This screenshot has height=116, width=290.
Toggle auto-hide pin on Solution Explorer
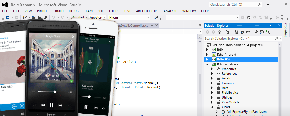(275, 25)
